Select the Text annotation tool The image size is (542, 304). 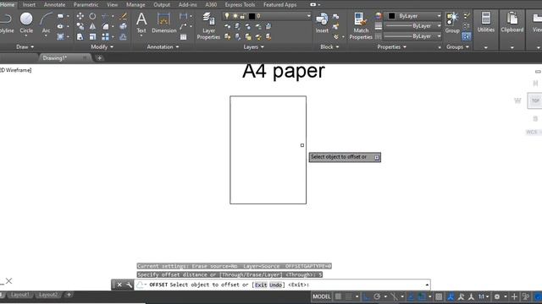141,23
